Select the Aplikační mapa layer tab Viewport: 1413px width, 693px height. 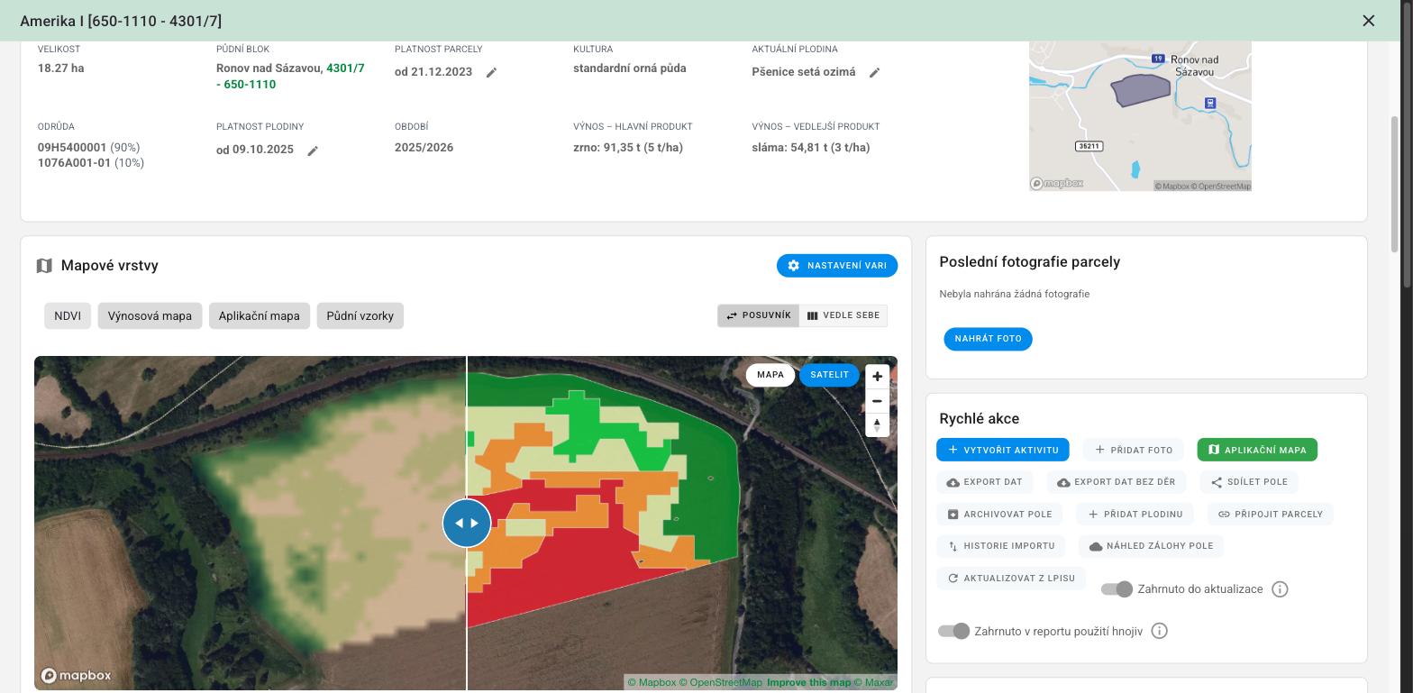pyautogui.click(x=260, y=316)
